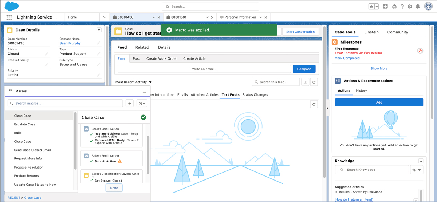Click the create new macro plus button
437x202 pixels.
pyautogui.click(x=130, y=104)
